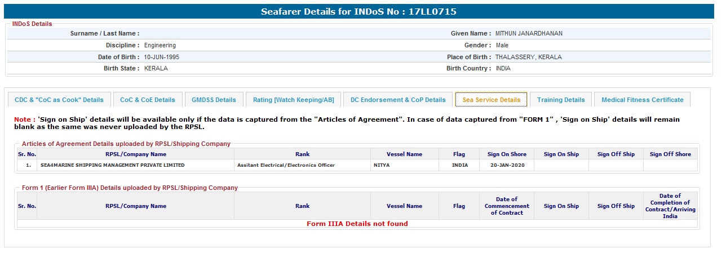Screen dimensions: 726x253
Task: Select Rating [Watch Keeping/AB] tab
Action: pos(293,100)
